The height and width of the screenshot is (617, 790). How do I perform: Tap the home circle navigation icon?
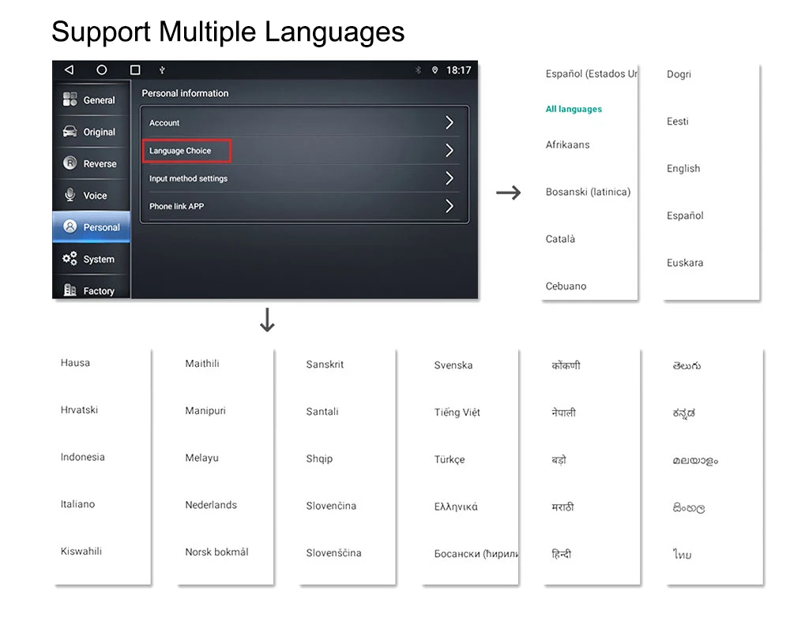pyautogui.click(x=102, y=70)
